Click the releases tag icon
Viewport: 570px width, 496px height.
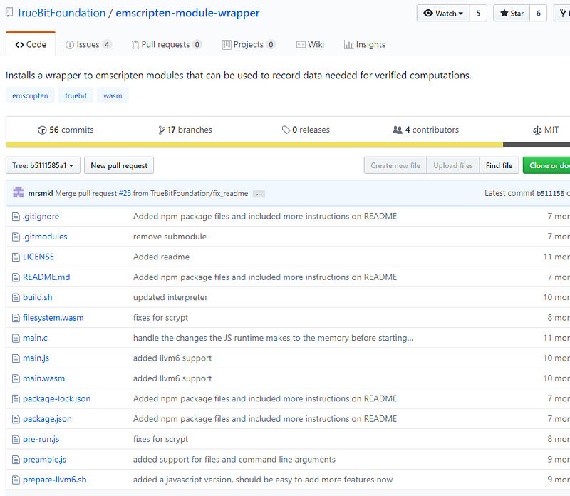coord(286,130)
